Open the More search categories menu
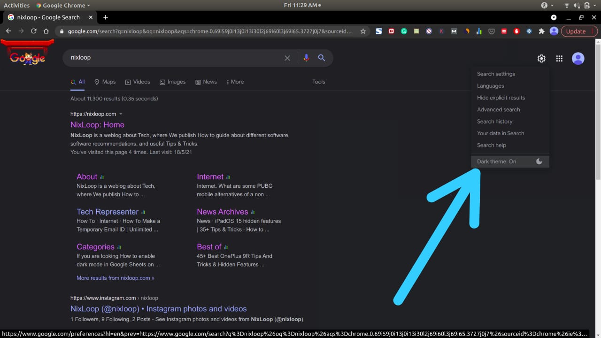 (235, 82)
